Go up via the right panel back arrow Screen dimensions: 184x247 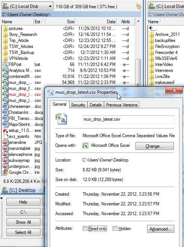pyautogui.click(x=153, y=28)
